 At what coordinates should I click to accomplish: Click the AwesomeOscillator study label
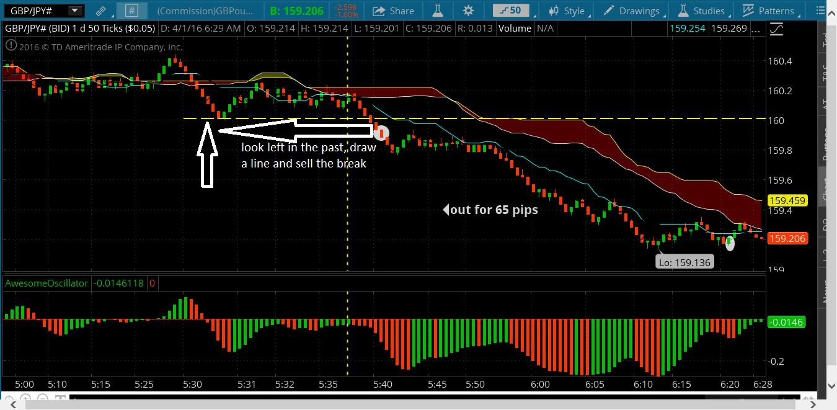coord(46,283)
